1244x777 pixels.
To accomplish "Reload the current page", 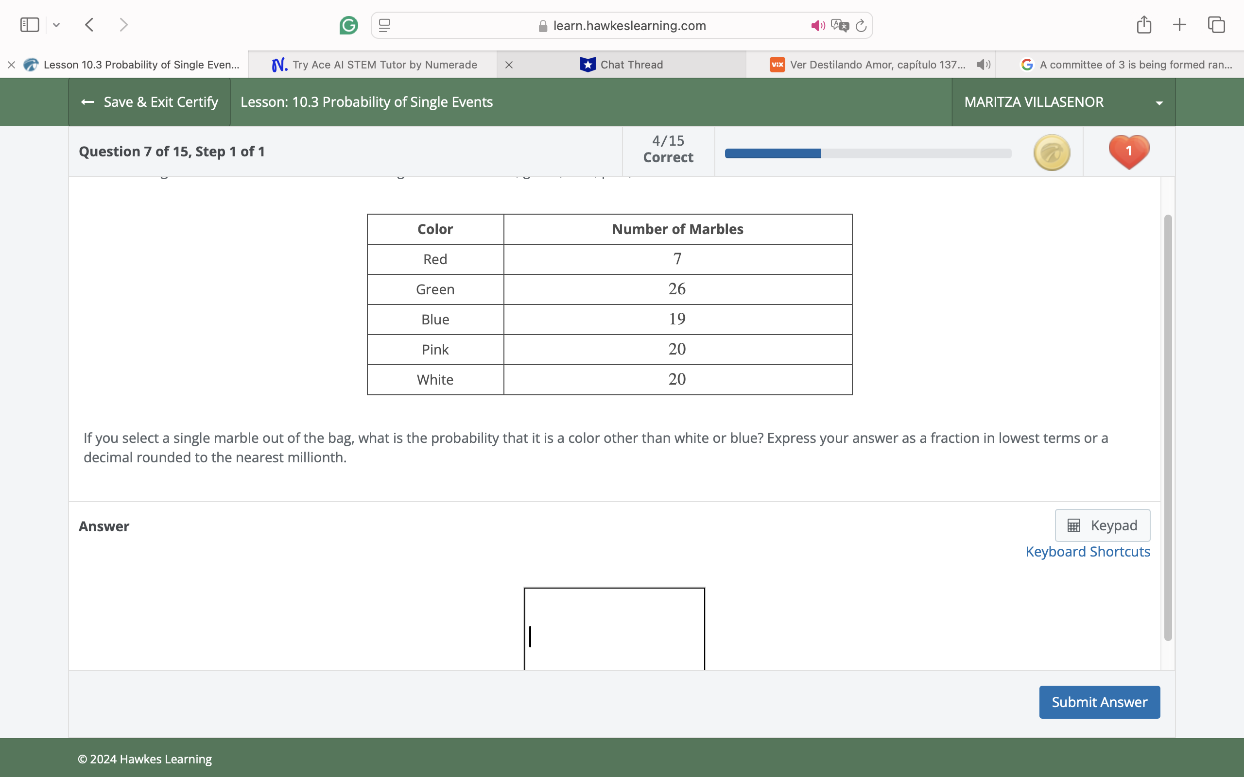I will point(861,25).
